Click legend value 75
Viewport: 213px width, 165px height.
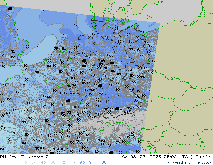(x=62, y=162)
